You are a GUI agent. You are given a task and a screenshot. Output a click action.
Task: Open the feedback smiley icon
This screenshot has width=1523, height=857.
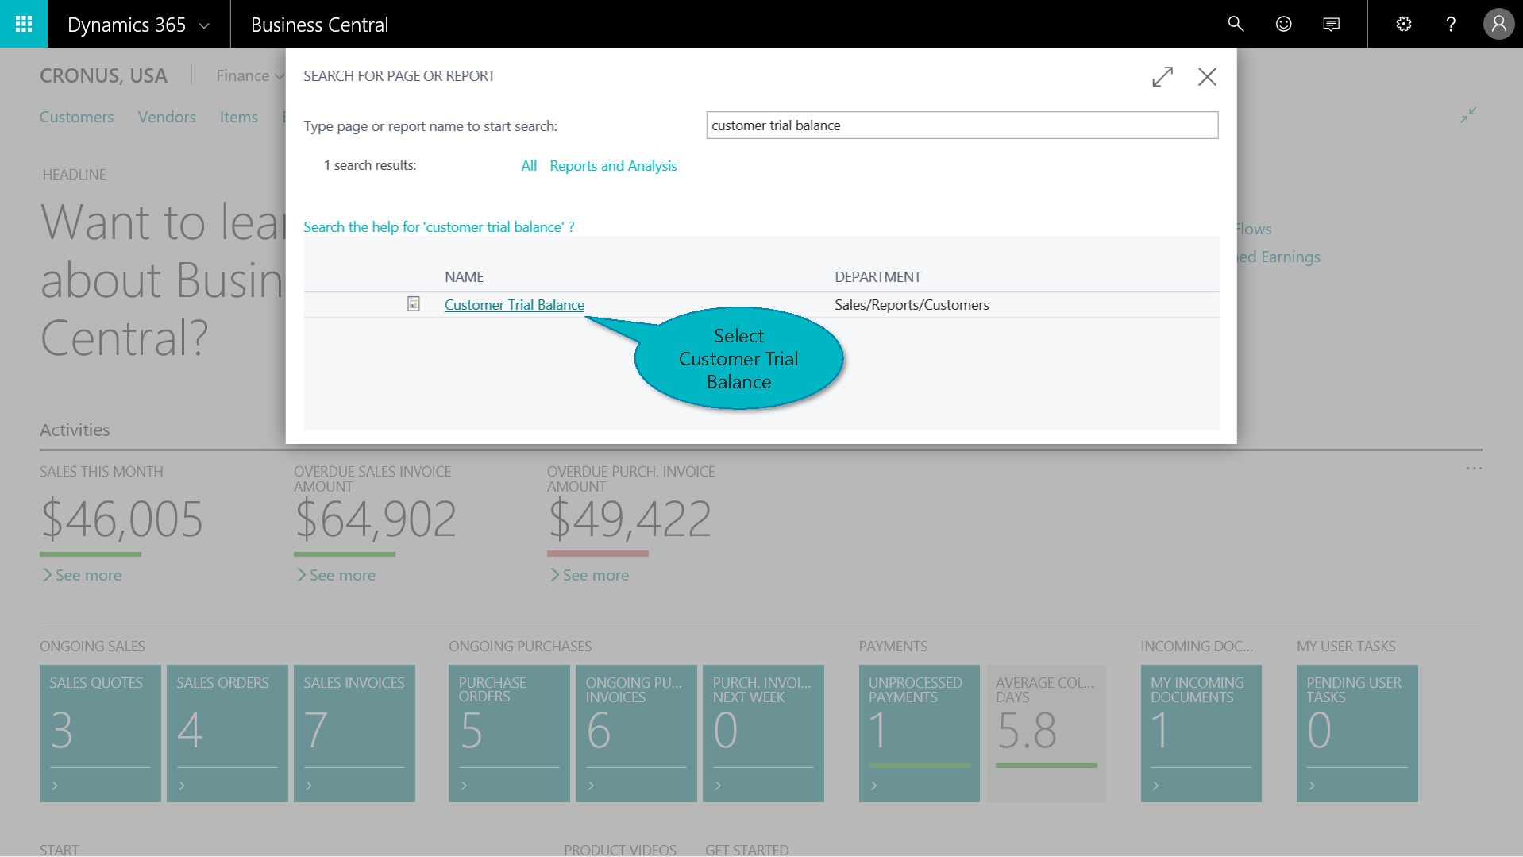pos(1283,24)
